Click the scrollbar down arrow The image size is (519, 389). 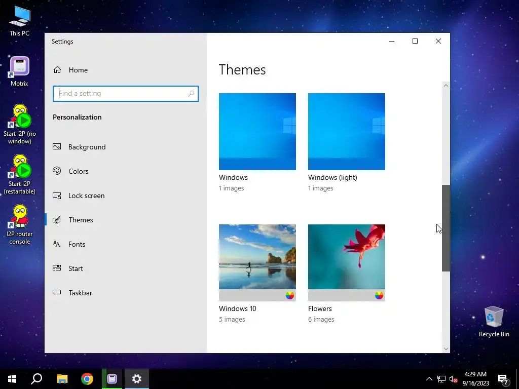coord(446,348)
